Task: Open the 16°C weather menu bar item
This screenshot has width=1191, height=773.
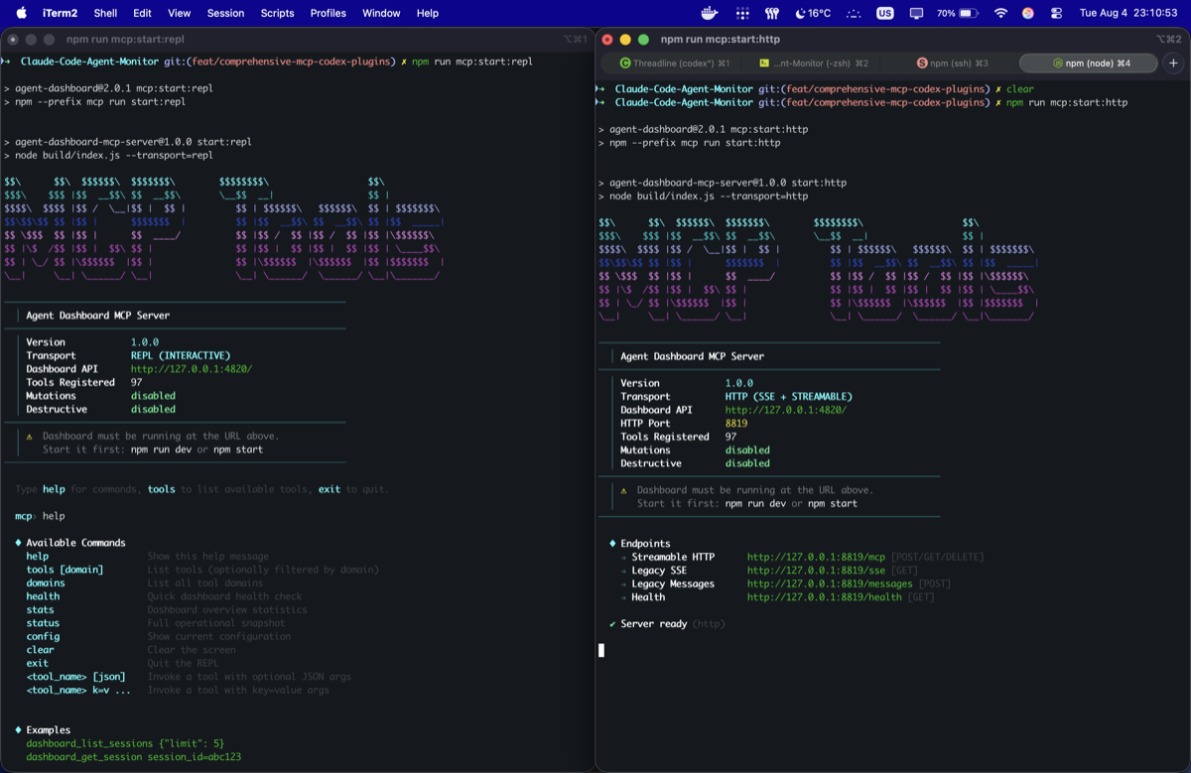Action: coord(813,13)
